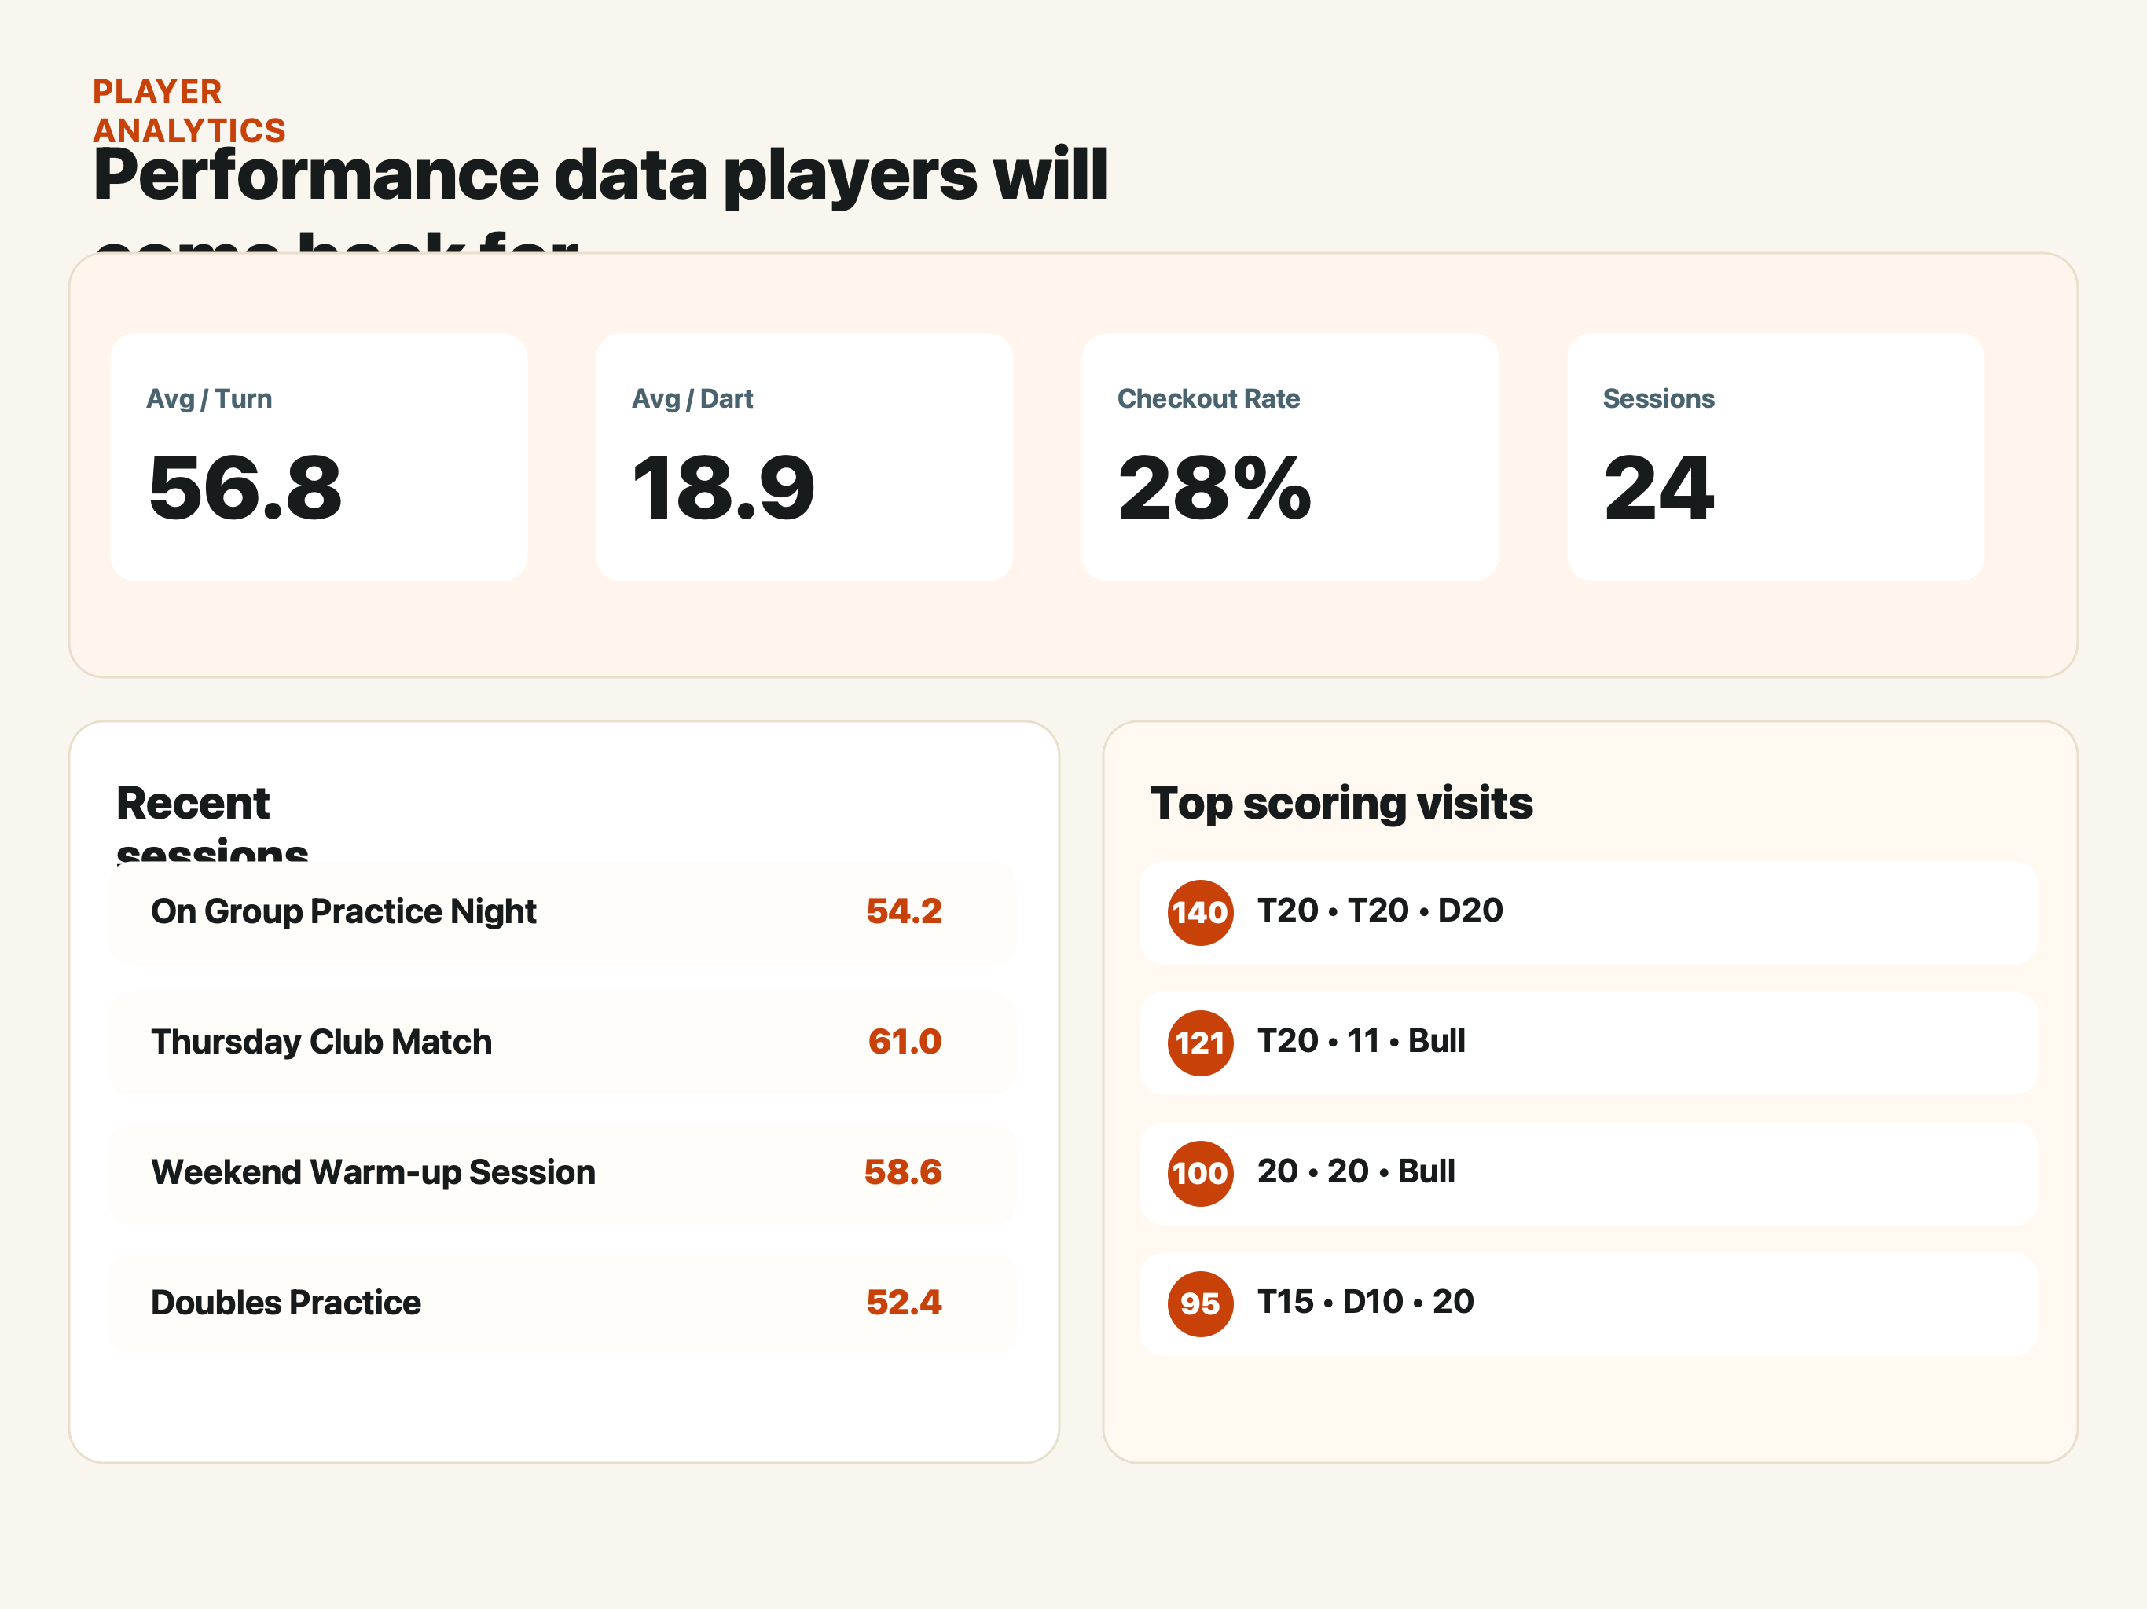
Task: Click the Avg / Dart stat card
Action: 804,457
